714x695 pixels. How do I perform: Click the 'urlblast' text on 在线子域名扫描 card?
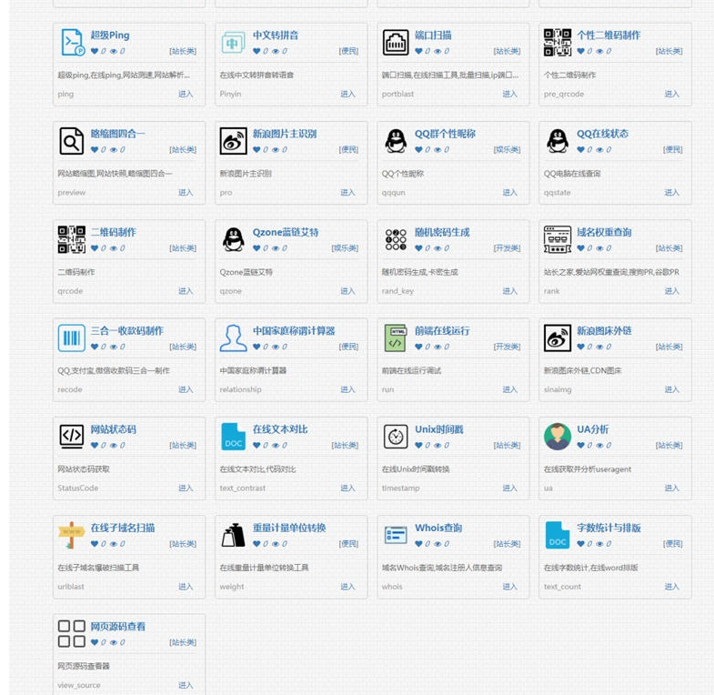pos(71,587)
